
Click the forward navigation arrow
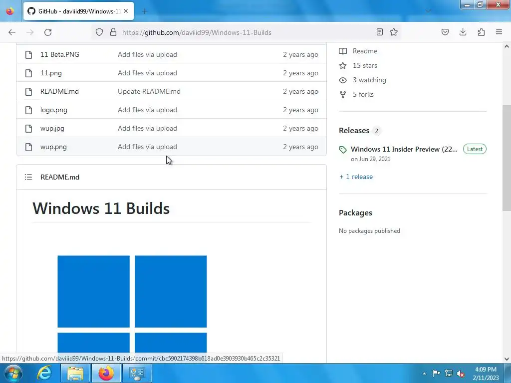(30, 32)
